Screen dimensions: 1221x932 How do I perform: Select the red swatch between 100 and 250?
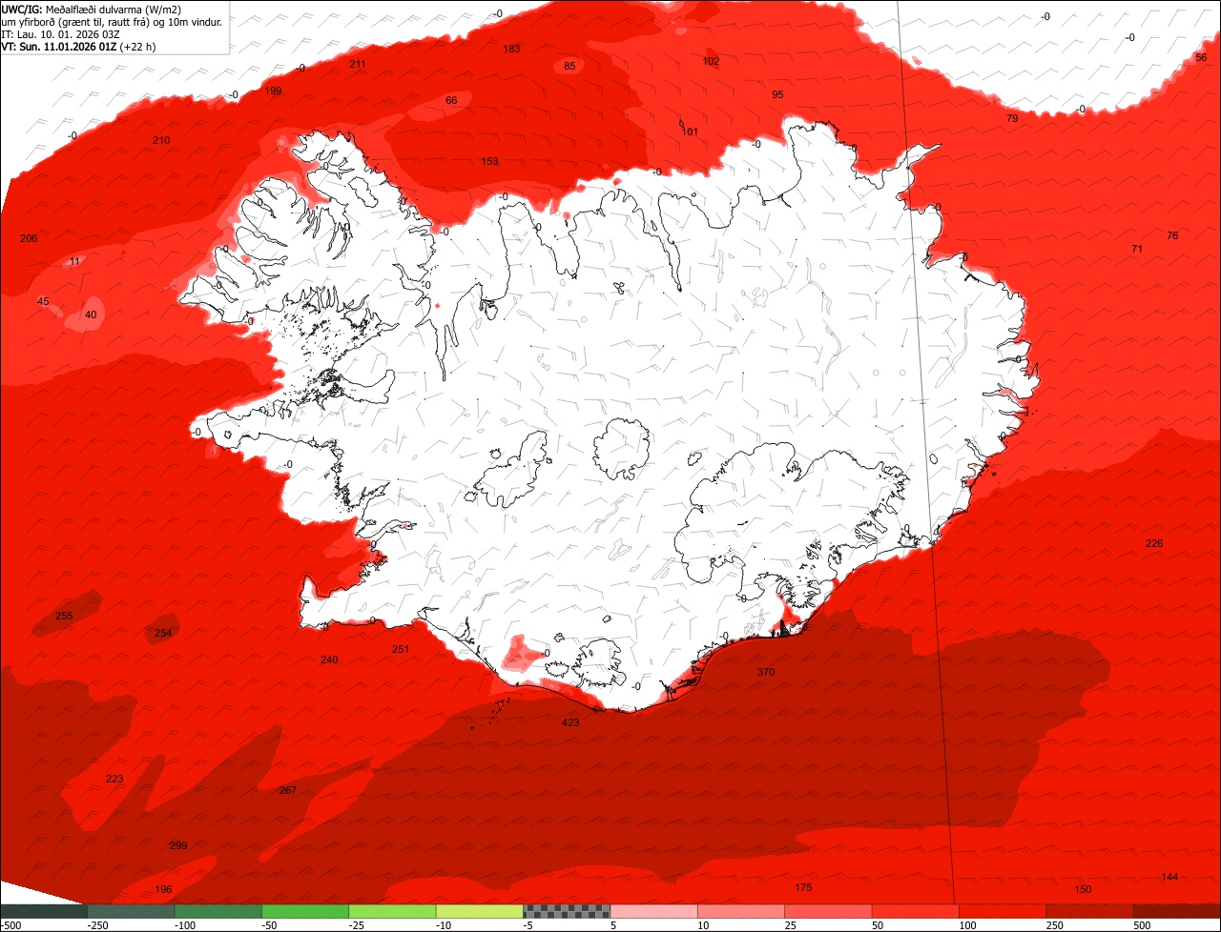1003,911
